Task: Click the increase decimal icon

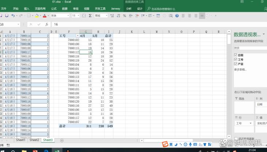Action: (x=112, y=16)
